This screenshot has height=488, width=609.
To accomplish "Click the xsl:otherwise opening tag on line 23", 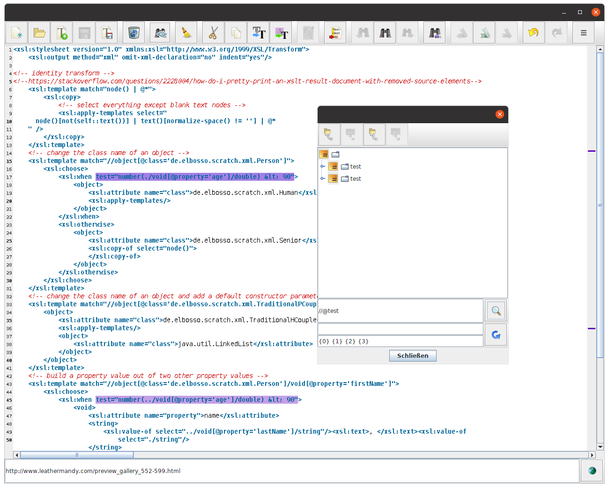I will (86, 224).
